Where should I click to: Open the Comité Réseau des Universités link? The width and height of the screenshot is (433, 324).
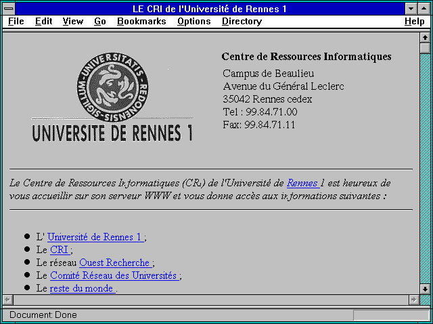(x=114, y=275)
